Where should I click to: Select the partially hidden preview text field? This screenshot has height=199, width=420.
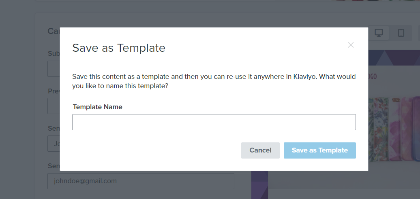54,106
